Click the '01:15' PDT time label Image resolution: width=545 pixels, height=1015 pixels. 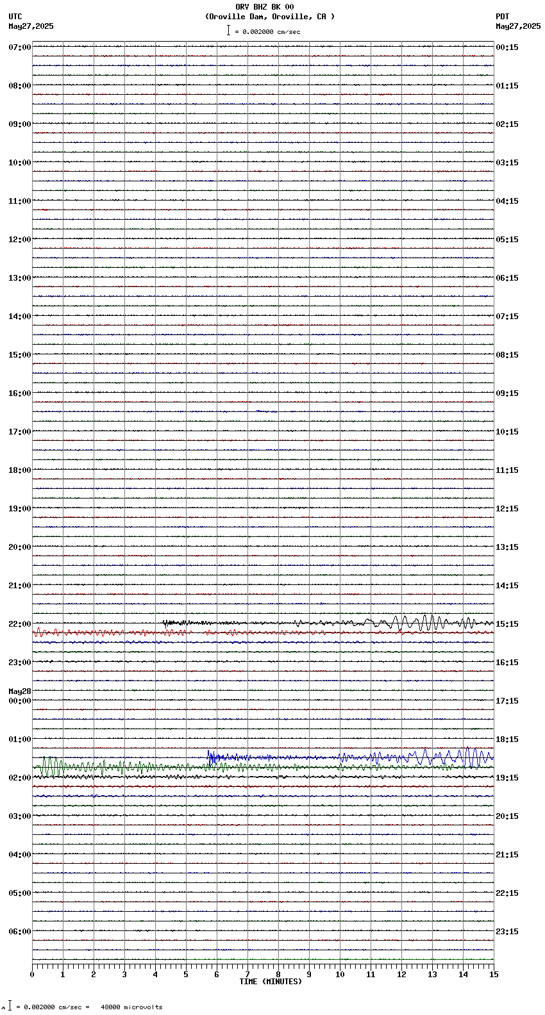click(507, 86)
